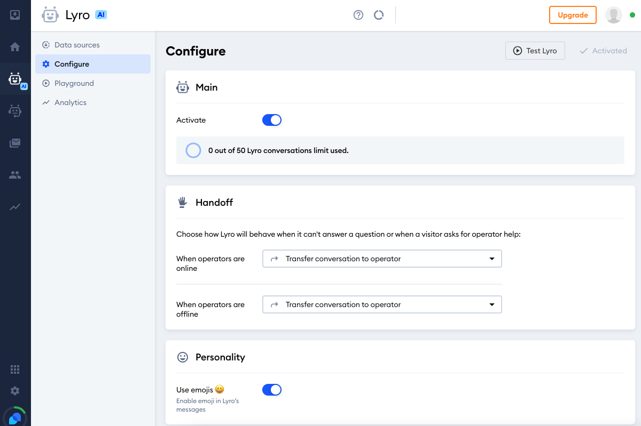Image resolution: width=641 pixels, height=426 pixels.
Task: Click the Playground play circle icon
Action: tap(46, 83)
